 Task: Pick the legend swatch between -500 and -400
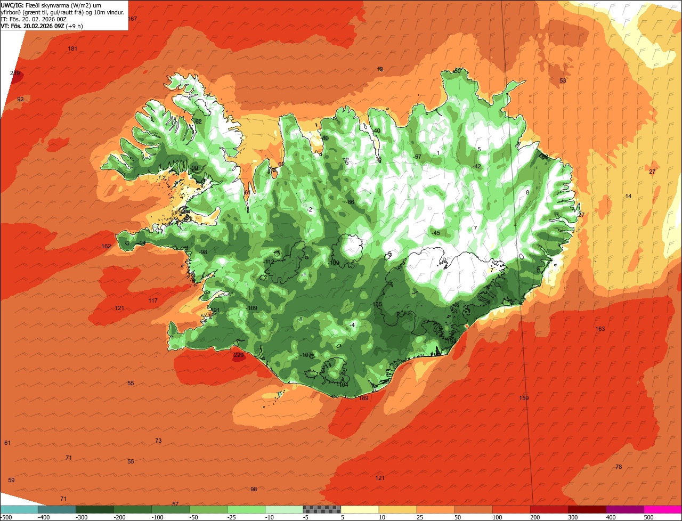pos(19,509)
